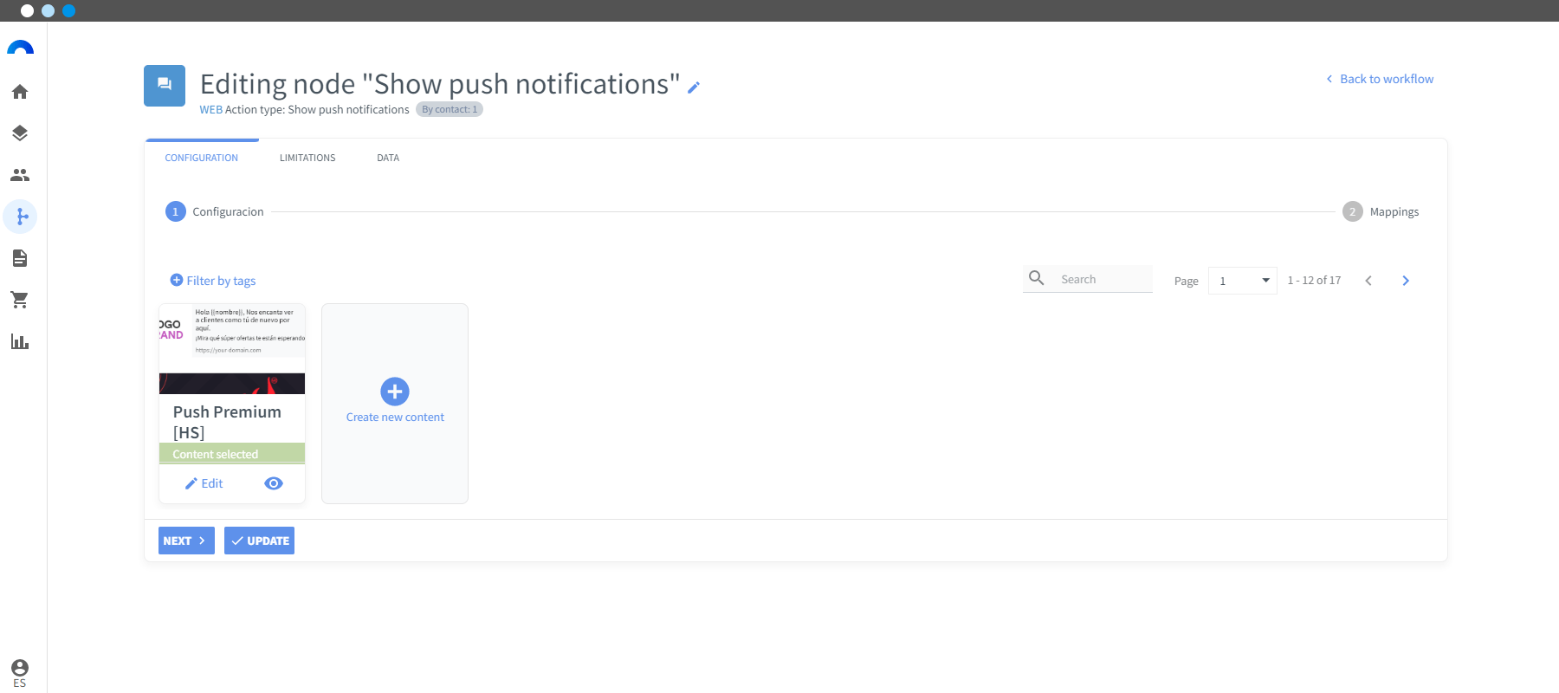Open the workflow branch icon

click(x=20, y=217)
